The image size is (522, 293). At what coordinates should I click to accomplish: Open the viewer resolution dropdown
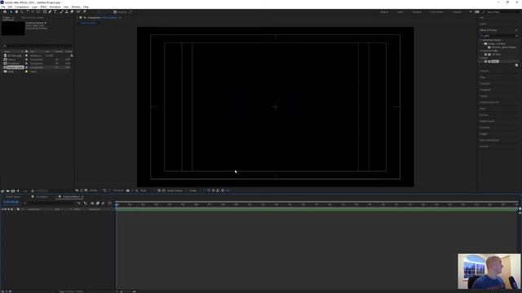click(x=144, y=190)
